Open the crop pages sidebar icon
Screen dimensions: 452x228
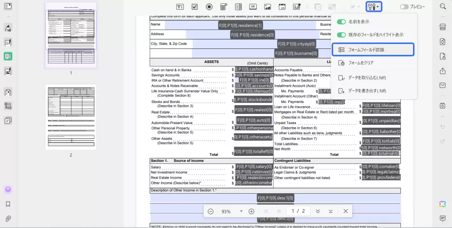(8, 106)
